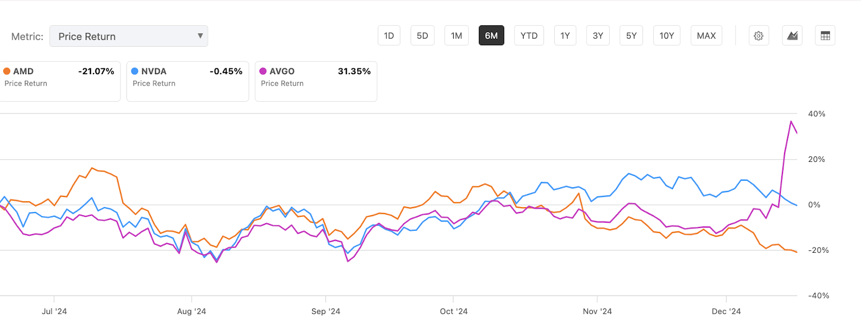Toggle the AMD series legend card

(59, 81)
